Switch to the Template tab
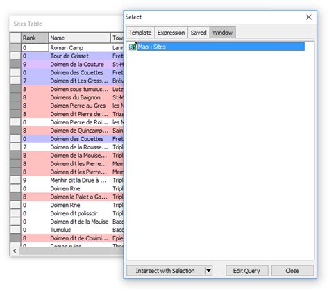 [140, 33]
